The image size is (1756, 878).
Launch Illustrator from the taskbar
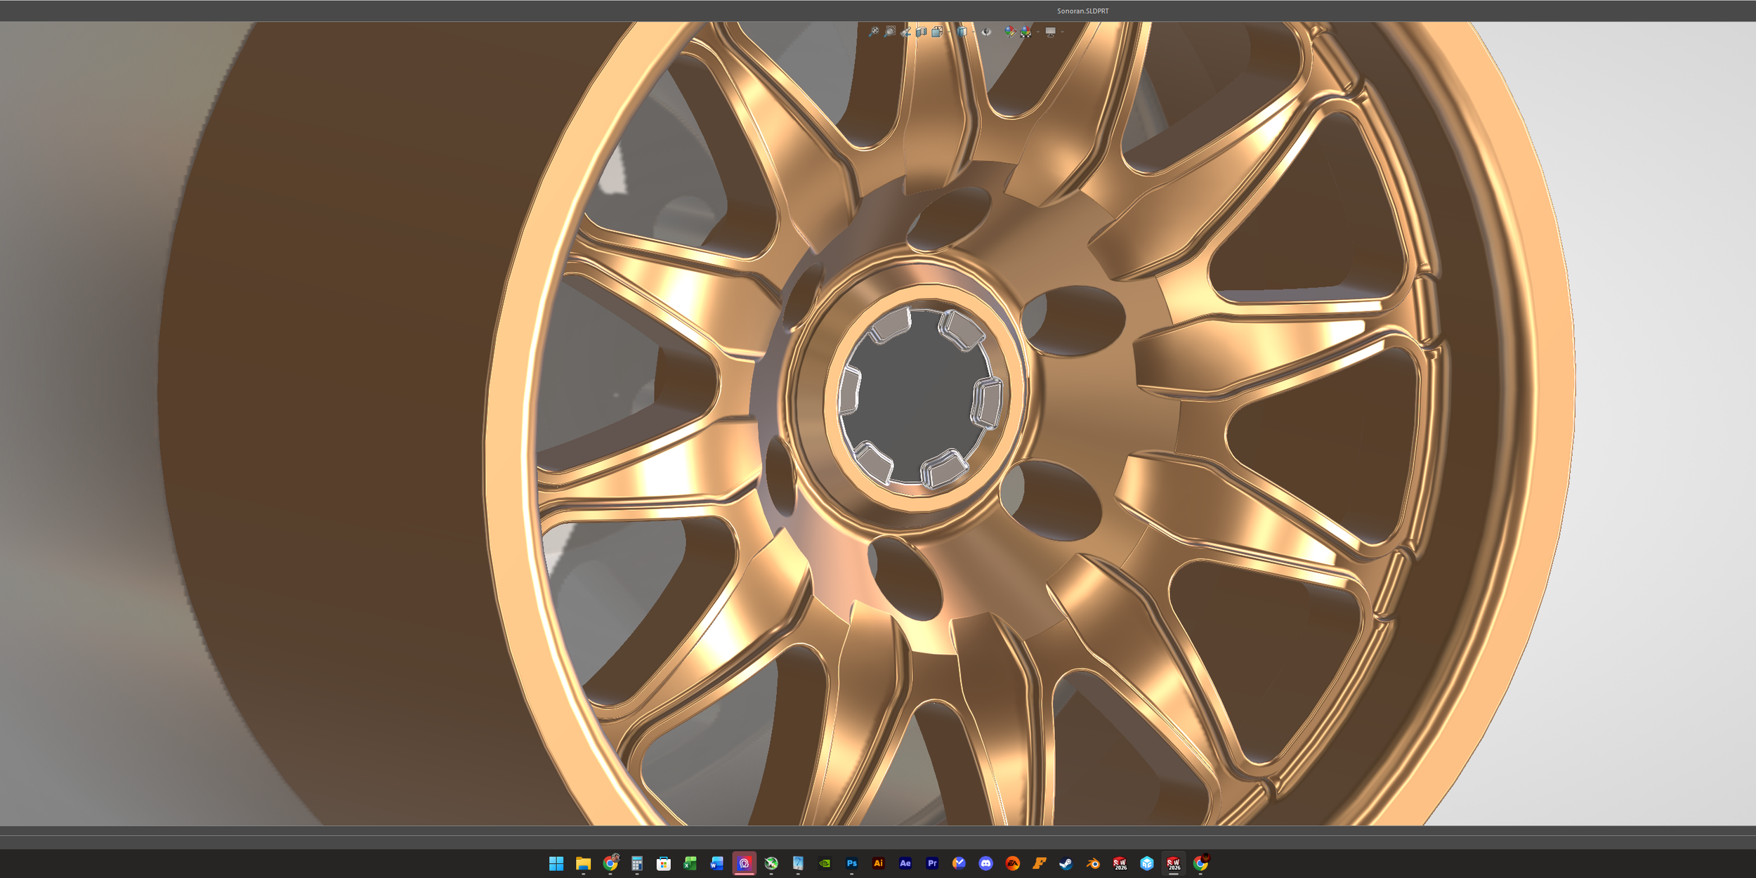click(x=878, y=863)
